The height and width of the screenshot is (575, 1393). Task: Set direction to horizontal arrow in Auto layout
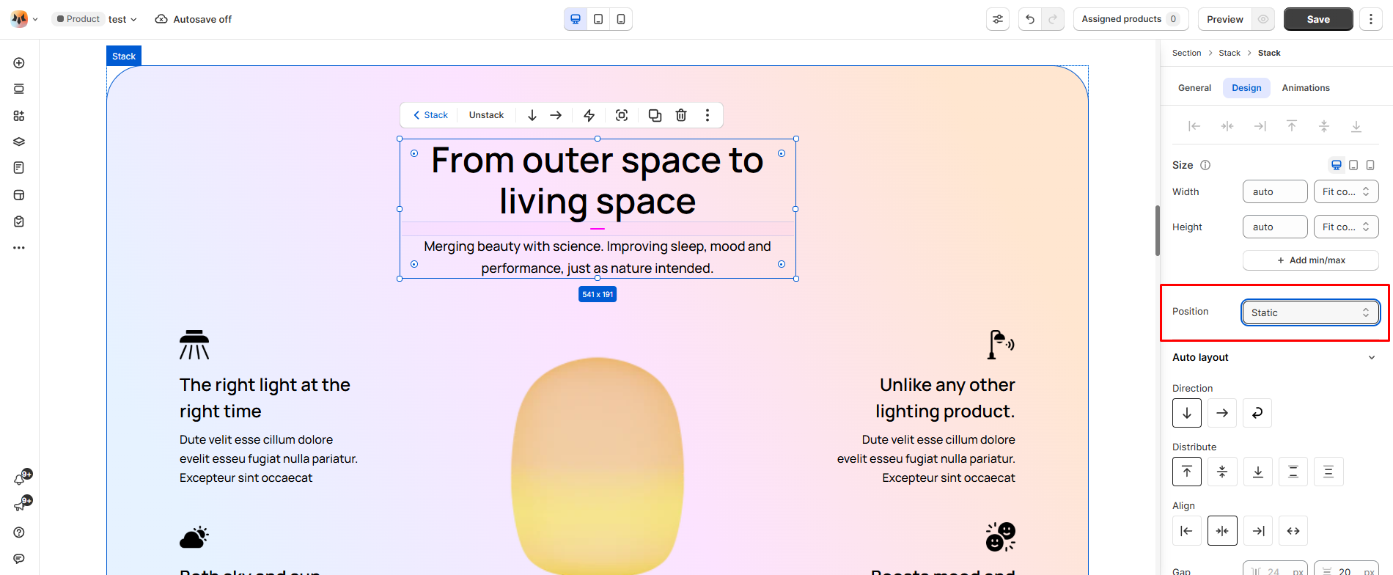tap(1222, 413)
